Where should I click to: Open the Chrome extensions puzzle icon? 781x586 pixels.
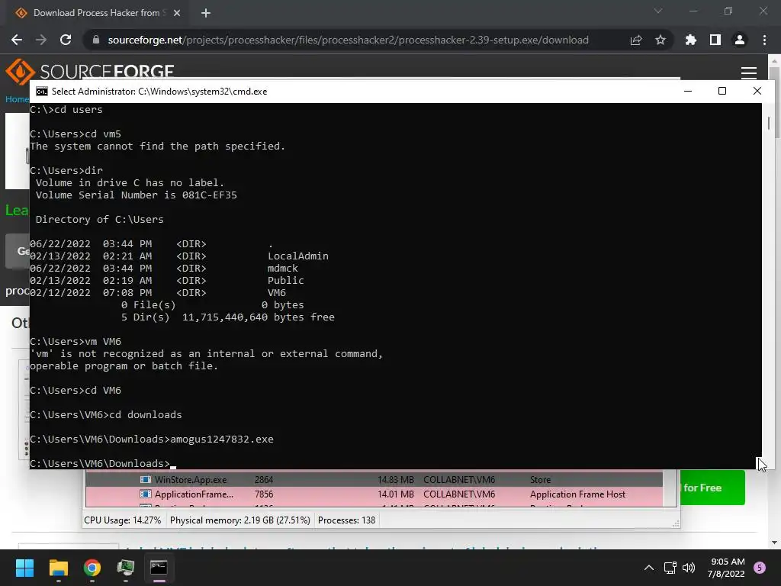[x=691, y=40]
